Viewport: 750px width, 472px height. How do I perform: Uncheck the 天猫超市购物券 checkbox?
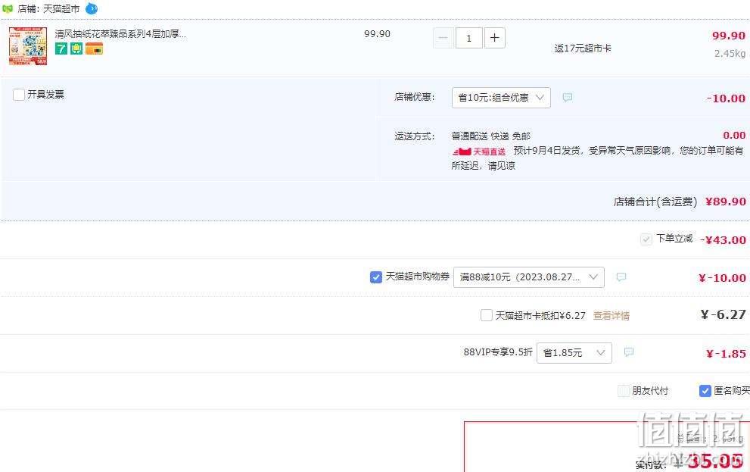(x=376, y=277)
